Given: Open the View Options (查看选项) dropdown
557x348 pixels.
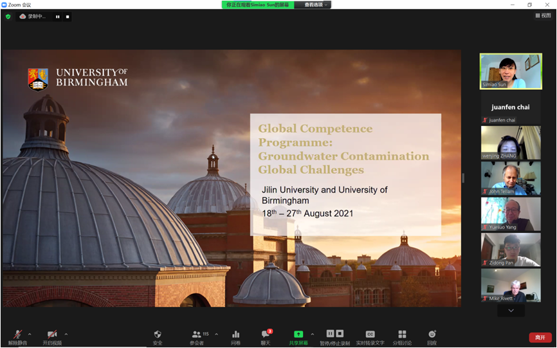Looking at the screenshot, I should tap(315, 5).
